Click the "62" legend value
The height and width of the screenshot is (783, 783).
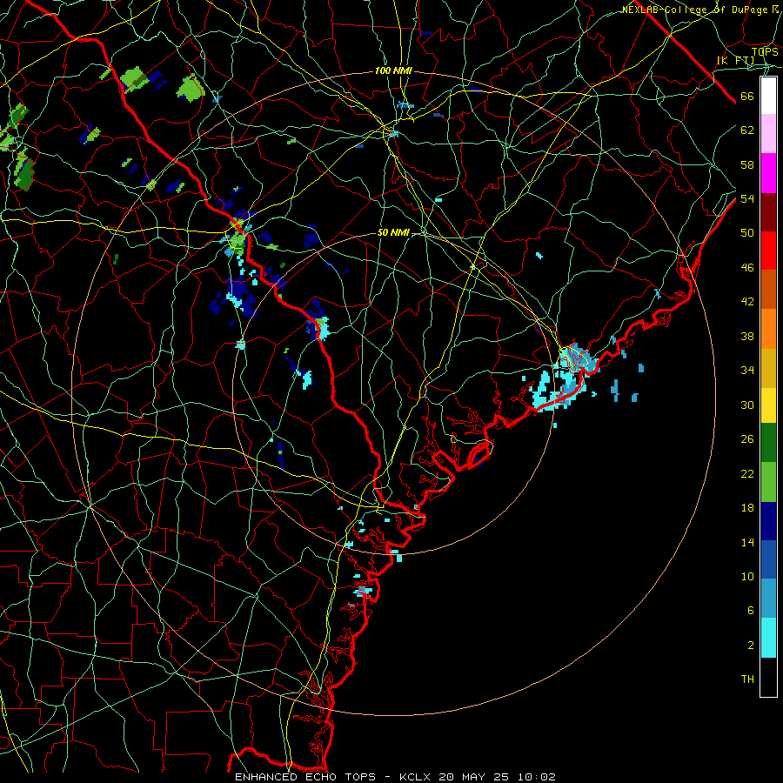(x=747, y=130)
